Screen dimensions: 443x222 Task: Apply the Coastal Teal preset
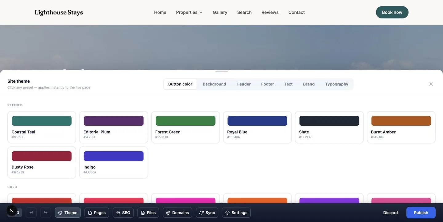[42, 127]
